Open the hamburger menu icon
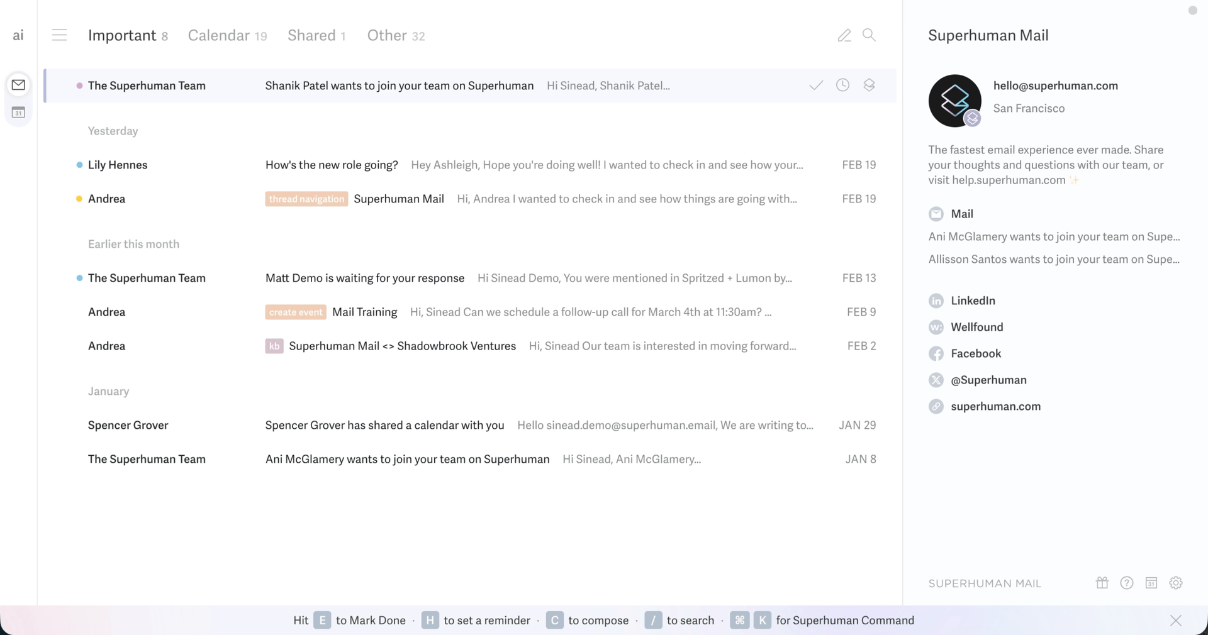Screen dimensions: 1208x635 (x=59, y=35)
